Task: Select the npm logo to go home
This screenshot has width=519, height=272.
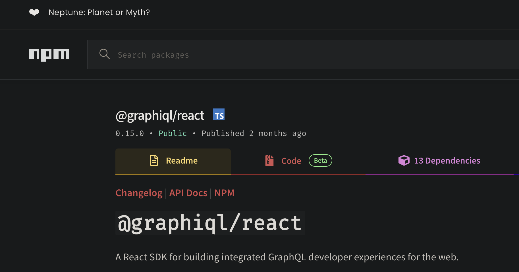Action: (x=49, y=55)
